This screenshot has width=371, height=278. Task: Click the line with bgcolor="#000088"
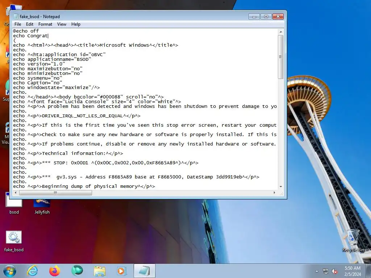tap(88, 97)
